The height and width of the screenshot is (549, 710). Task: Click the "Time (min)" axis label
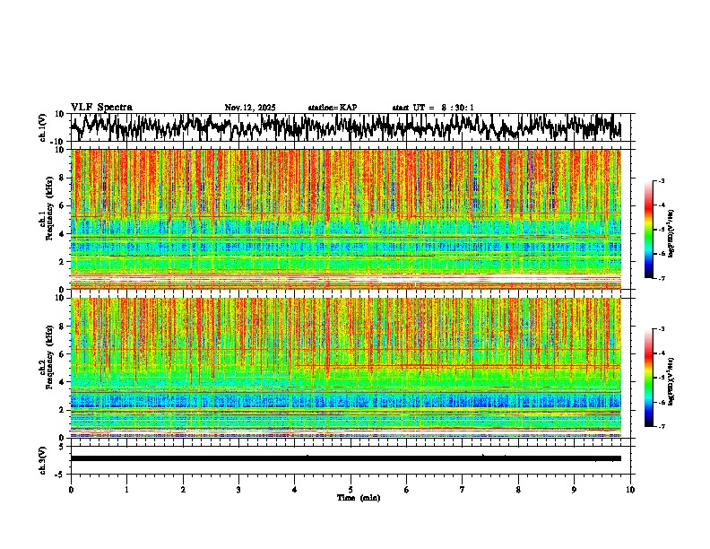point(359,498)
